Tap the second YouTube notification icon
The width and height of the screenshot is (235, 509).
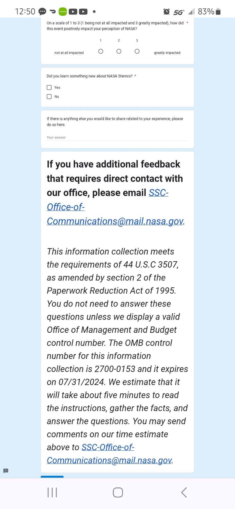click(x=83, y=12)
